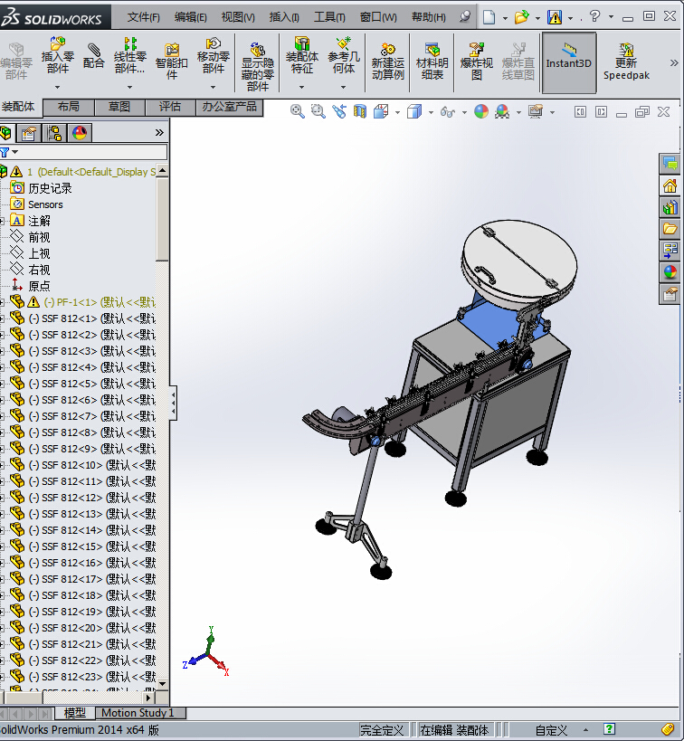This screenshot has width=684, height=741.
Task: Open Assembly Features (装配体特征) tool
Action: [301, 55]
